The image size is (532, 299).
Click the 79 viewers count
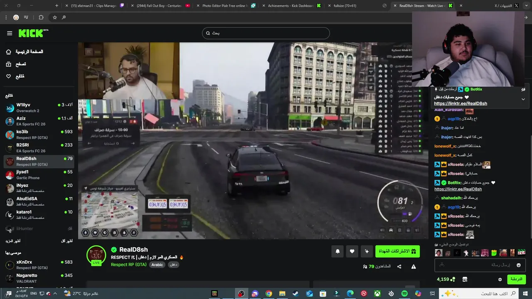click(x=377, y=266)
